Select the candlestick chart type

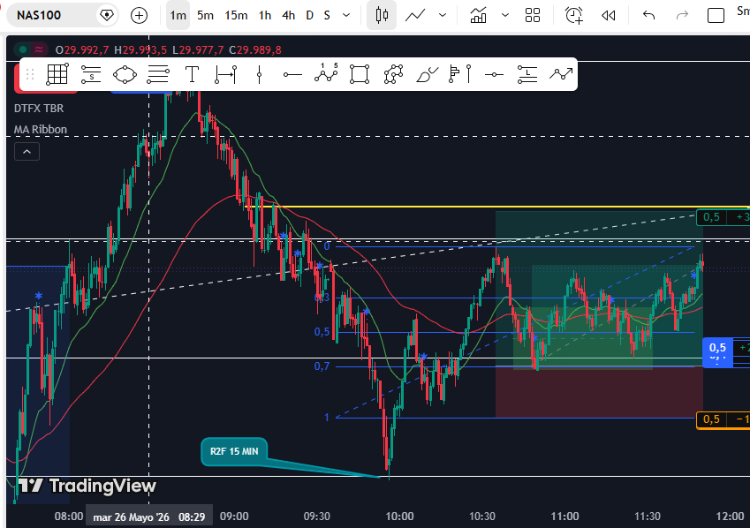coord(382,15)
